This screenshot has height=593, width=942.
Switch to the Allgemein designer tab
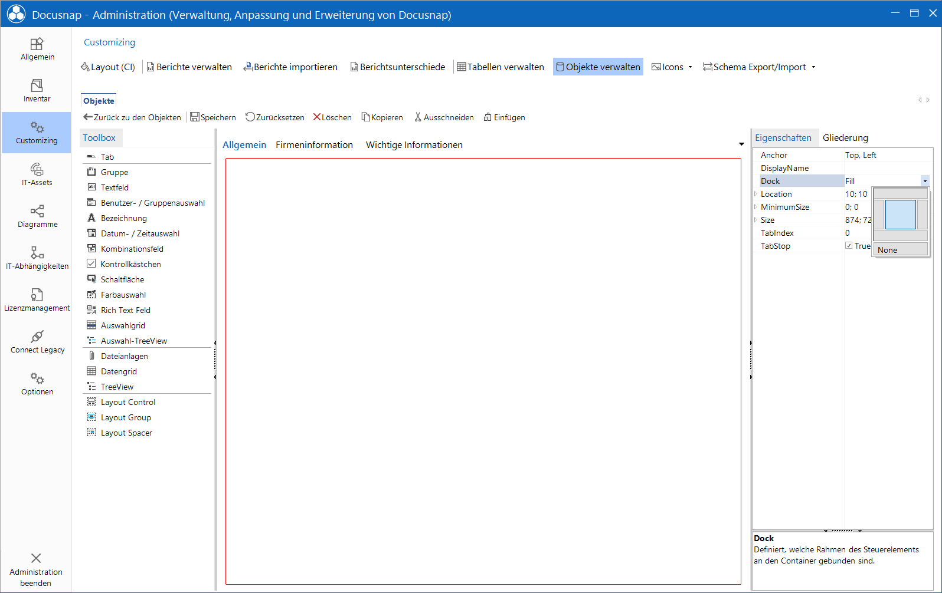pyautogui.click(x=244, y=144)
